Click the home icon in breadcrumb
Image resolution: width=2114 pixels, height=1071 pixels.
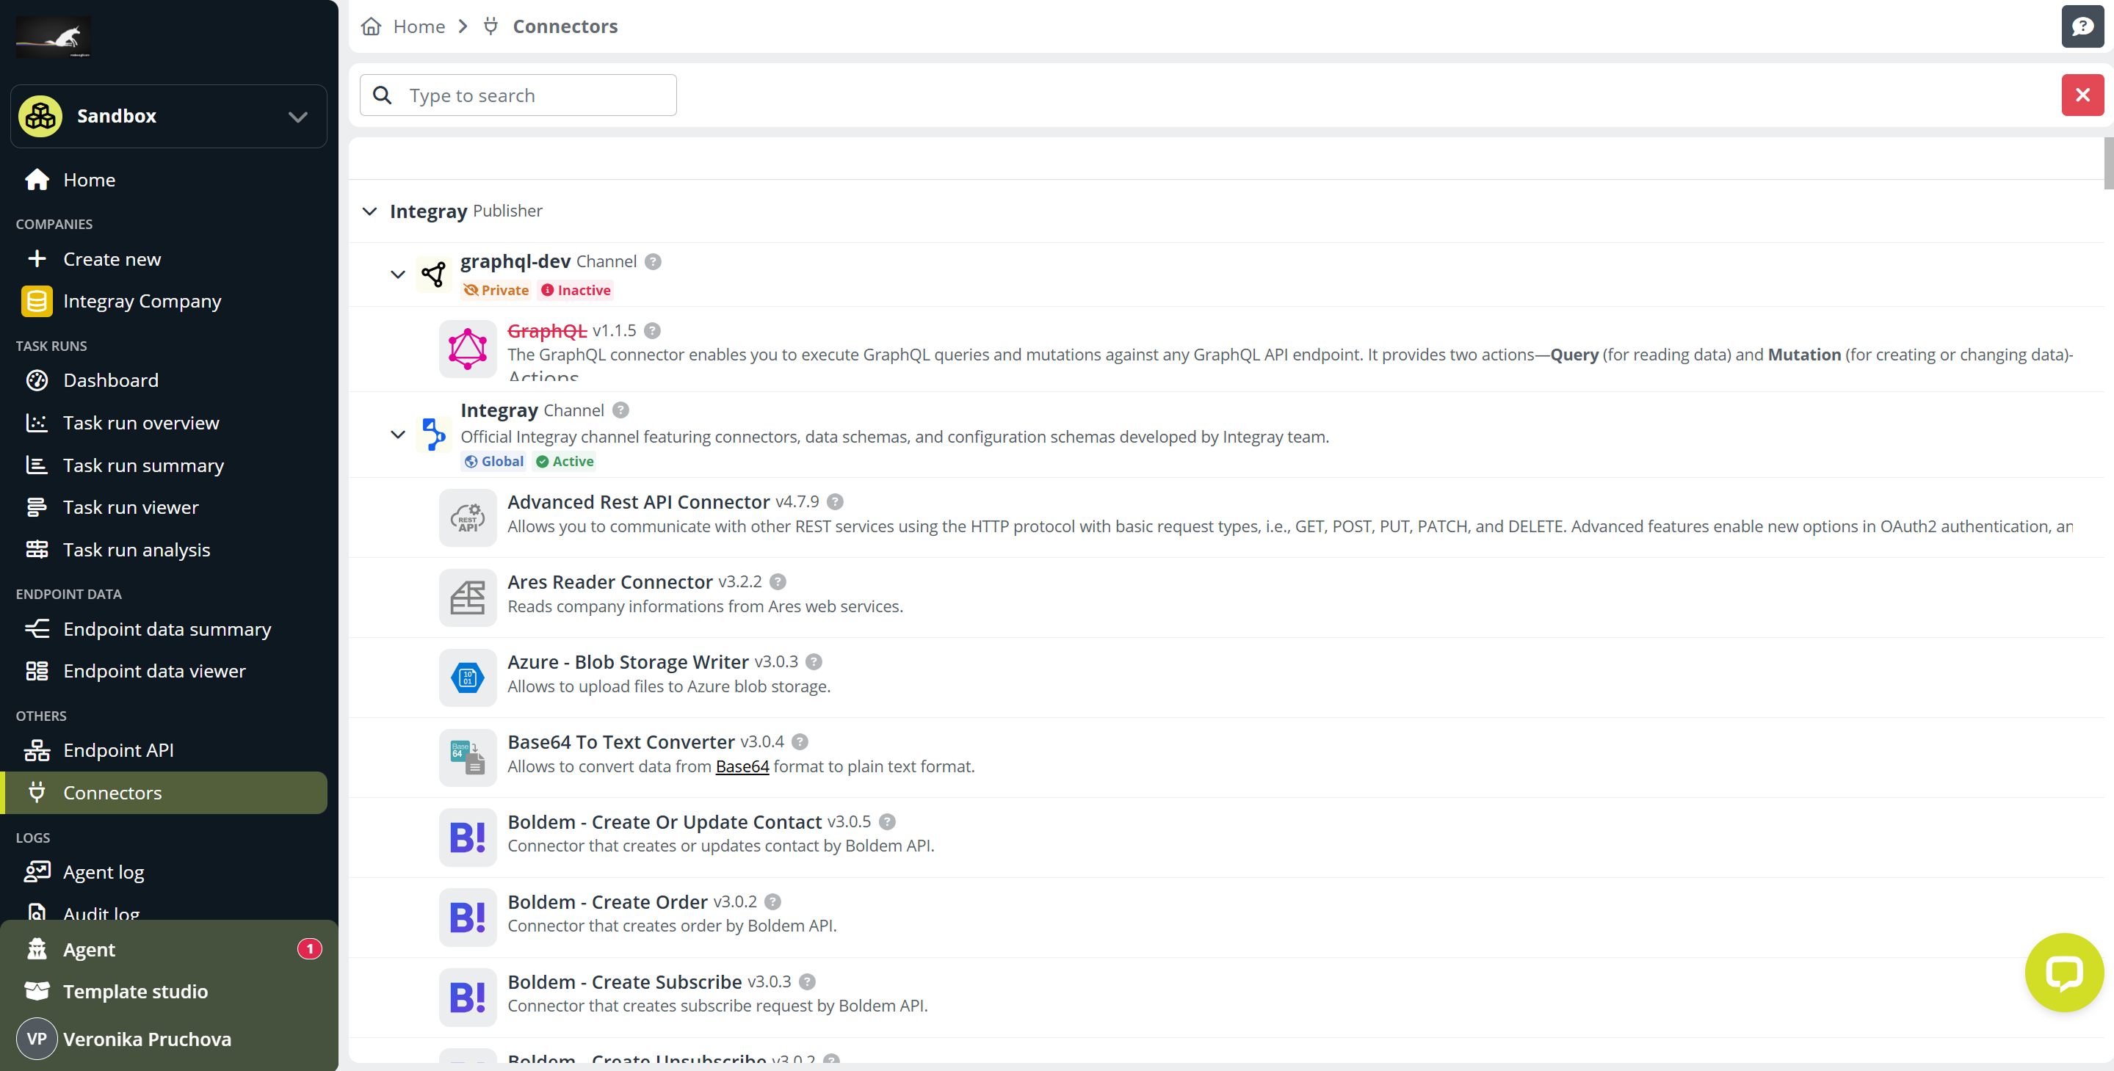371,26
